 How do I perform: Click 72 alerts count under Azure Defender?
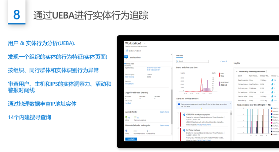tap(129, 118)
